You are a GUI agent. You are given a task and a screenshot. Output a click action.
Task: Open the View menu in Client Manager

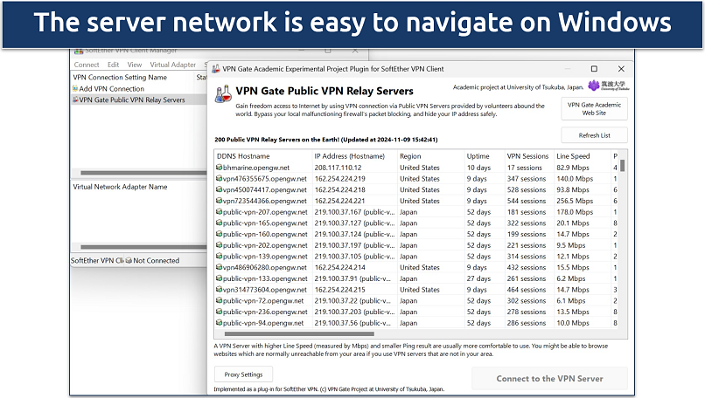(135, 65)
